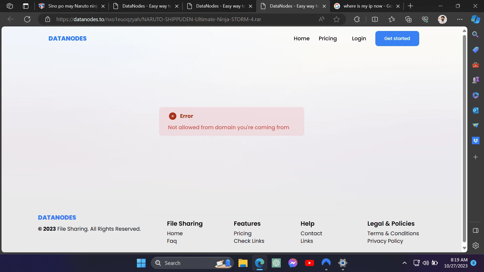Open Settings and more ellipsis menu
The height and width of the screenshot is (272, 484).
pyautogui.click(x=460, y=19)
